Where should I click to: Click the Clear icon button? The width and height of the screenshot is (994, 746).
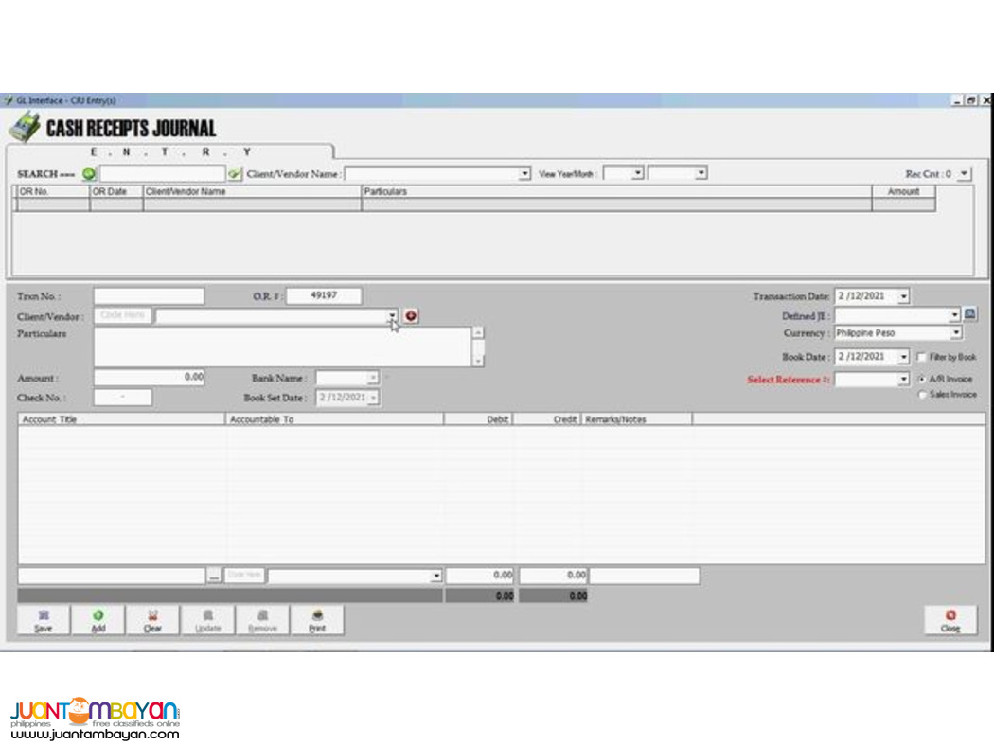152,620
